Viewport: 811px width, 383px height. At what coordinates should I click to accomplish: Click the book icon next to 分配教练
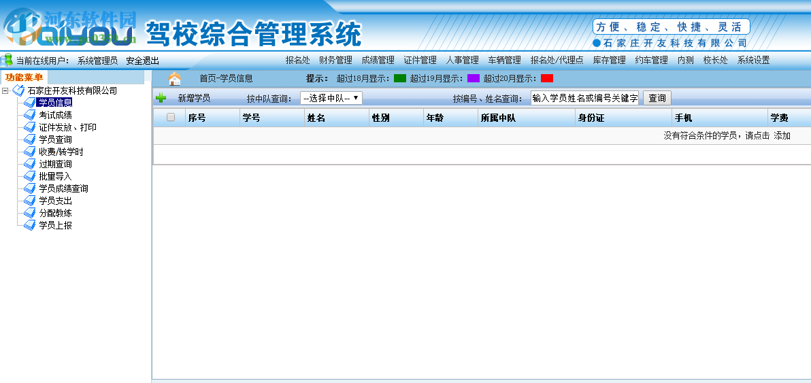30,213
